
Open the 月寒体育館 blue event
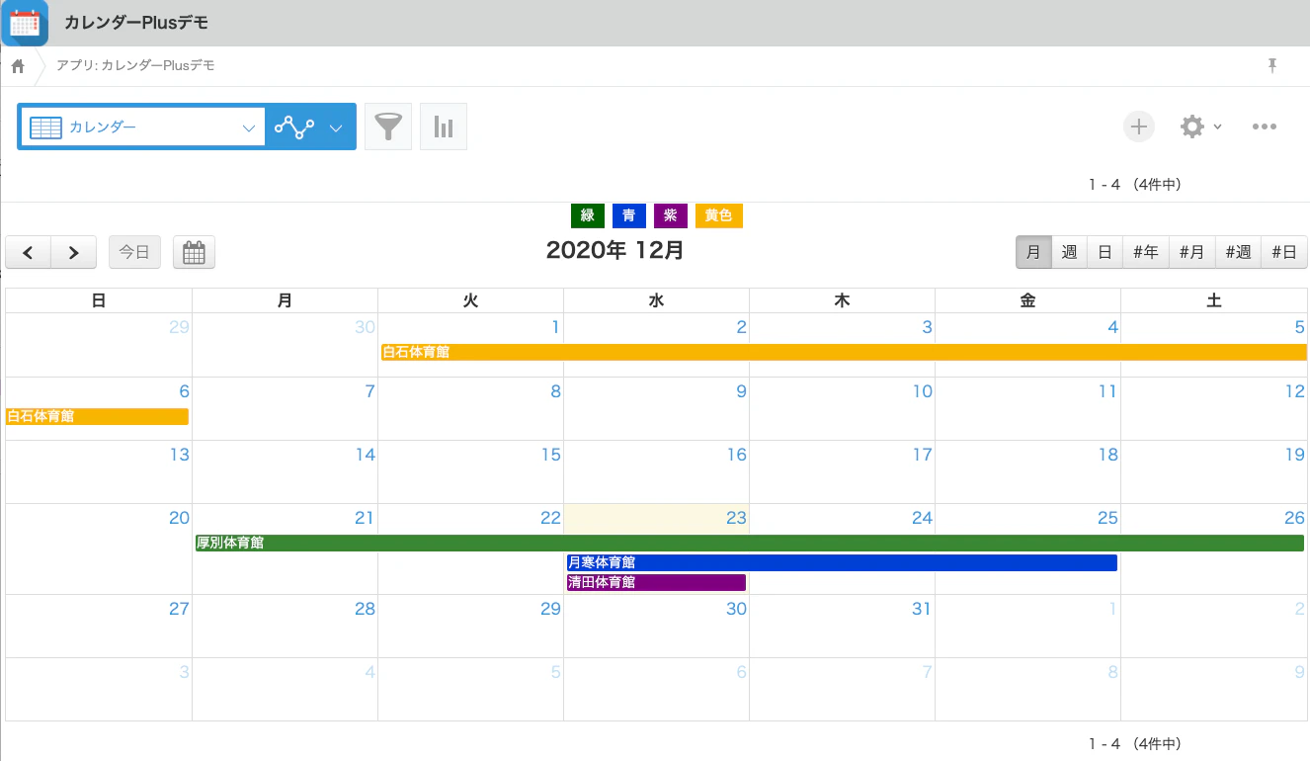[x=842, y=562]
